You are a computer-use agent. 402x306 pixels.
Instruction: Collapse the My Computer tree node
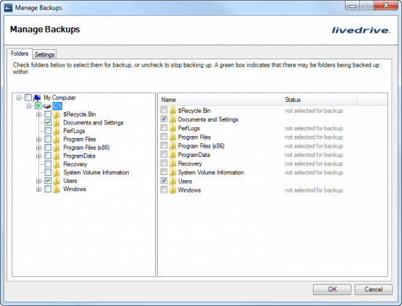[19, 98]
